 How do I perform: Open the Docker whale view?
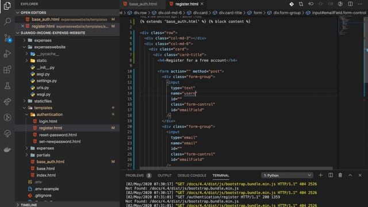[x=7, y=149]
